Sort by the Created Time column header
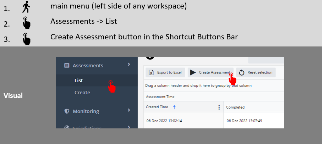The width and height of the screenshot is (323, 144). pyautogui.click(x=157, y=107)
